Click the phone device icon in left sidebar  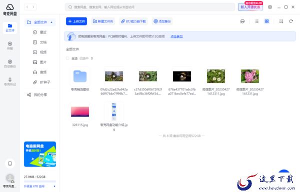(10, 163)
